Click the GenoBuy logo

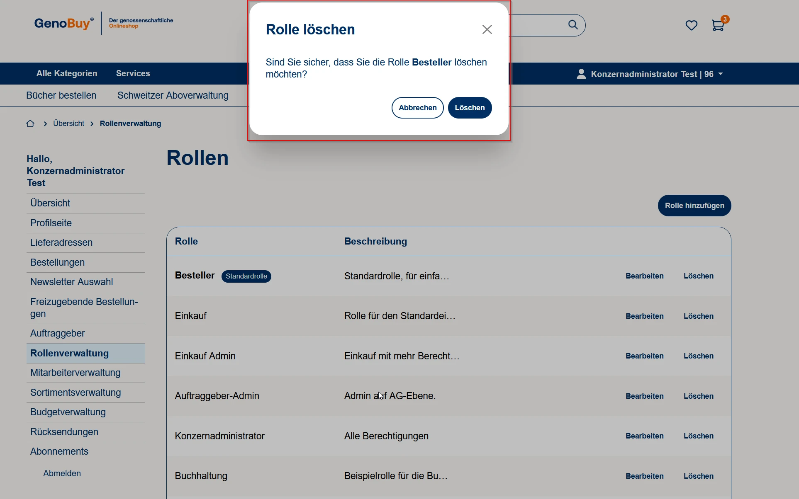(64, 23)
